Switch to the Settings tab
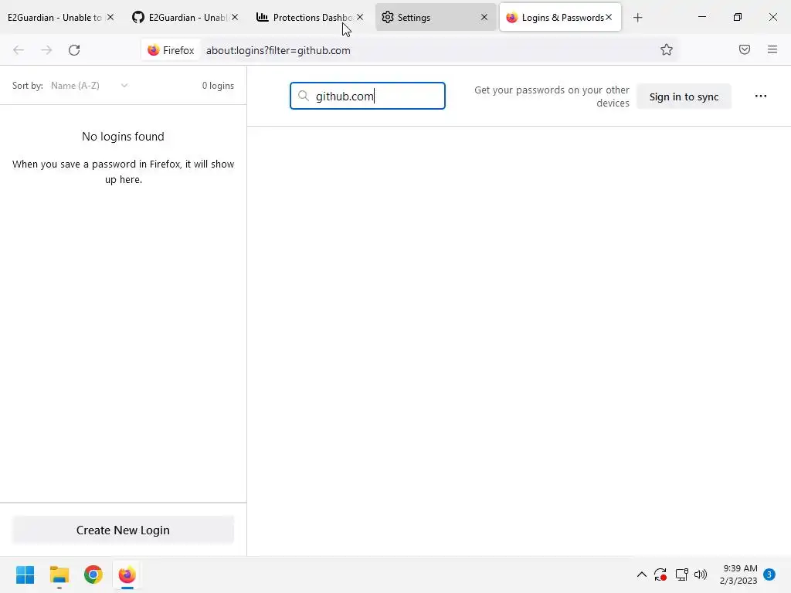This screenshot has width=791, height=593. point(435,17)
